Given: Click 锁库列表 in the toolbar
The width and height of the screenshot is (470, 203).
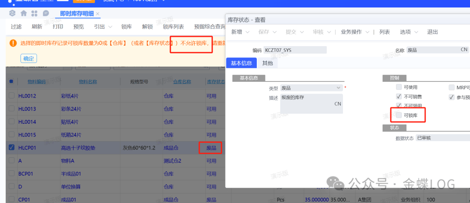Looking at the screenshot, I should click(173, 27).
